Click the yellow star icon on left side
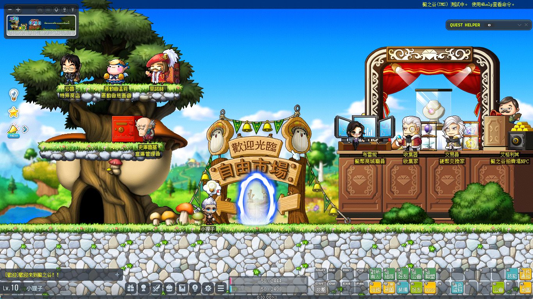Image resolution: width=533 pixels, height=299 pixels. tap(14, 113)
